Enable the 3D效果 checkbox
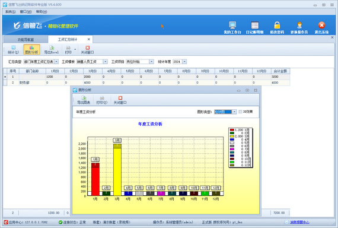Screen dimensions: 338x228 click(240, 112)
